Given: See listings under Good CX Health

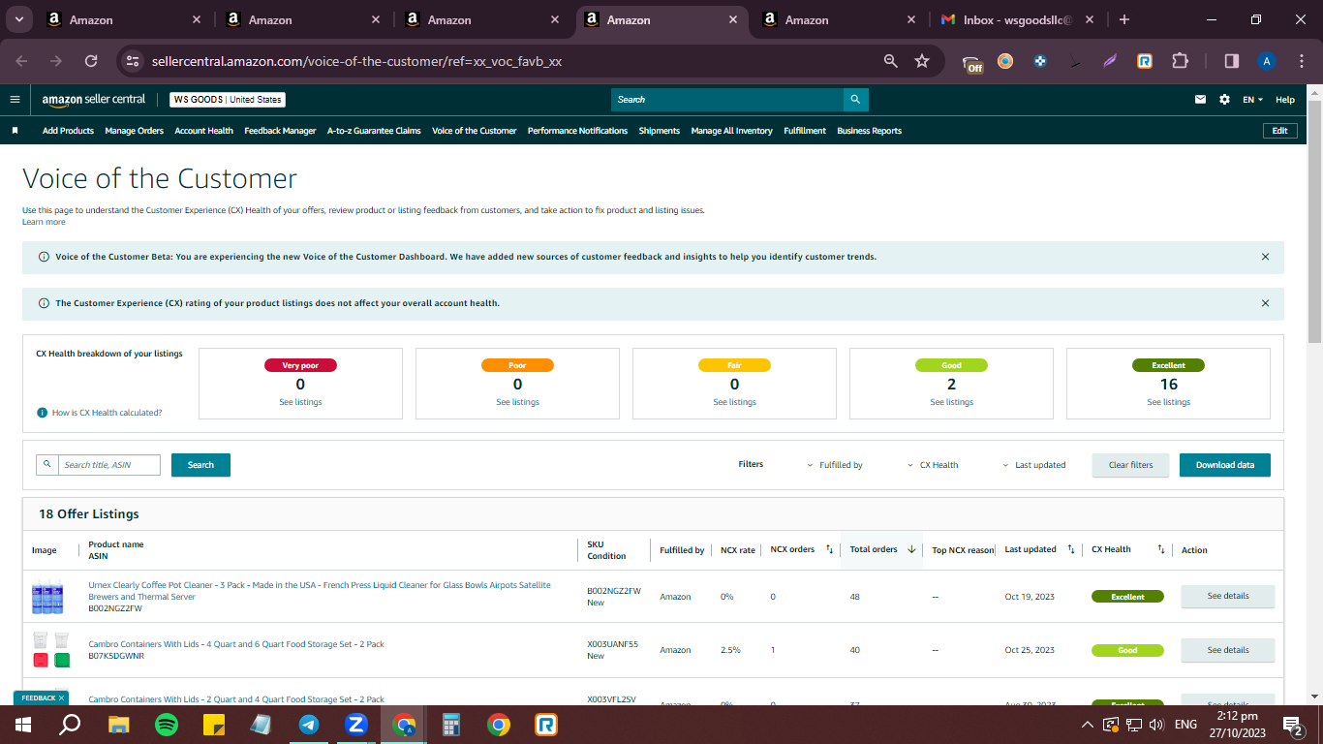Looking at the screenshot, I should pos(951,402).
